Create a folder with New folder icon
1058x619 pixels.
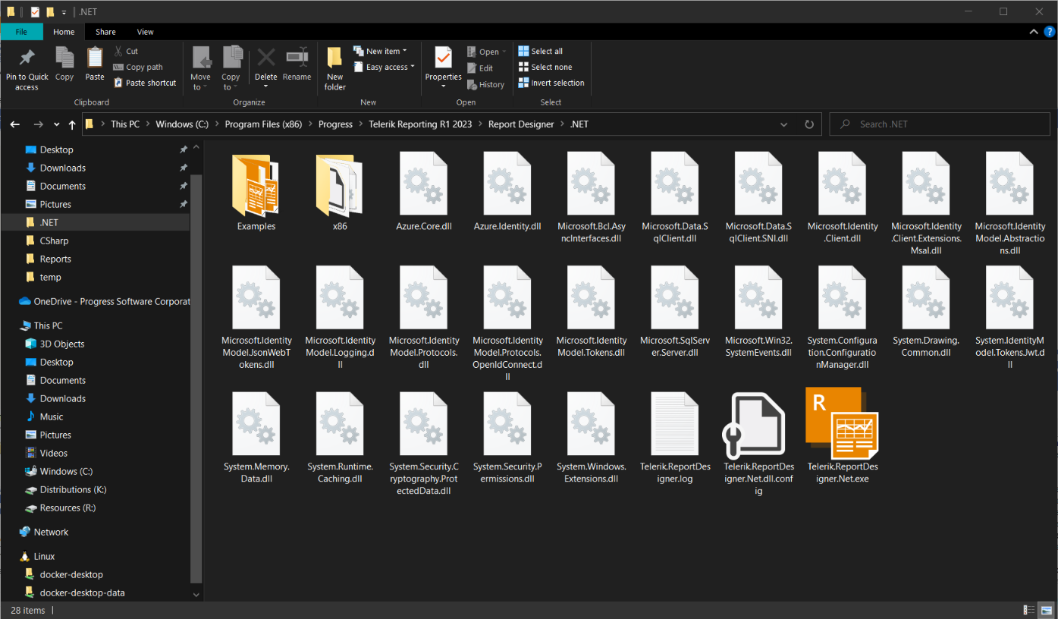(334, 59)
